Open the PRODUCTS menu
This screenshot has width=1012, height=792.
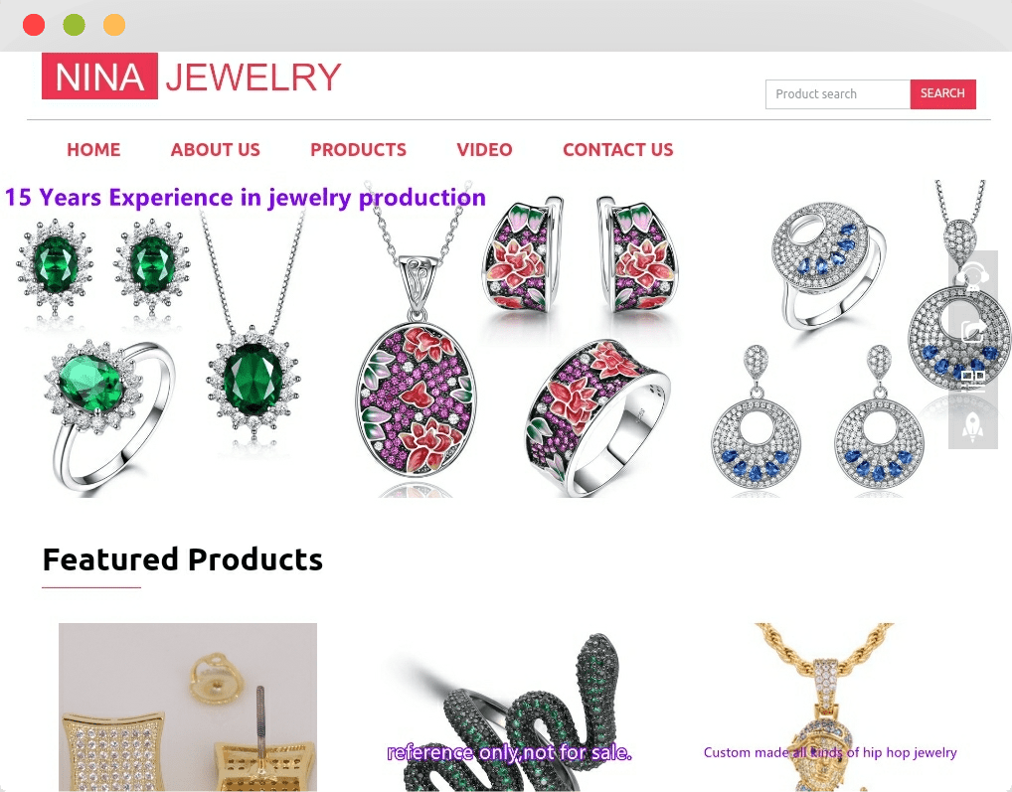(358, 150)
